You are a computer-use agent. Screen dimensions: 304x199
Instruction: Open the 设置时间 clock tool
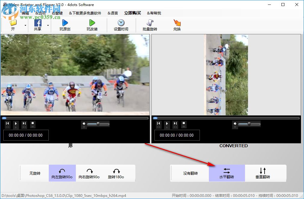(121, 25)
